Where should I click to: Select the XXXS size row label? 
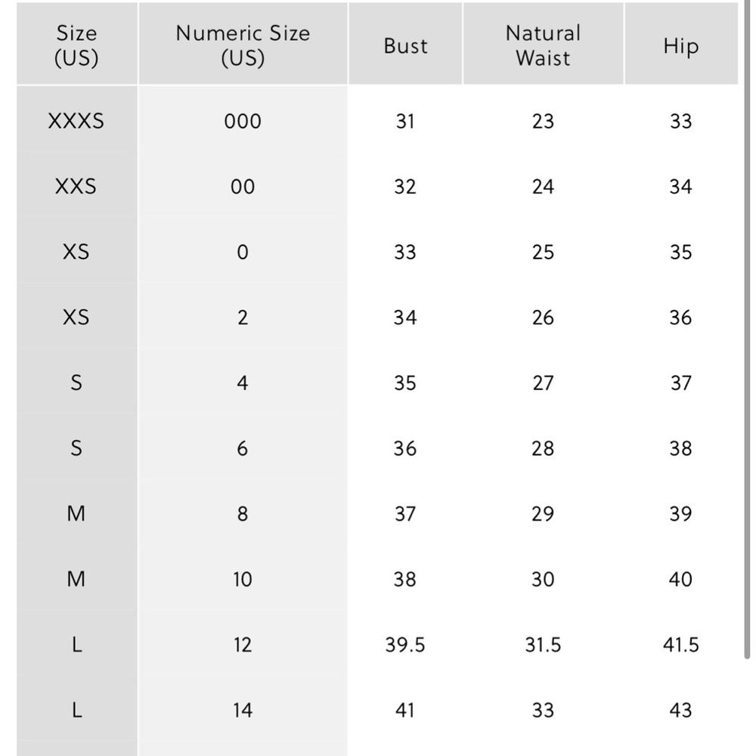pos(76,121)
